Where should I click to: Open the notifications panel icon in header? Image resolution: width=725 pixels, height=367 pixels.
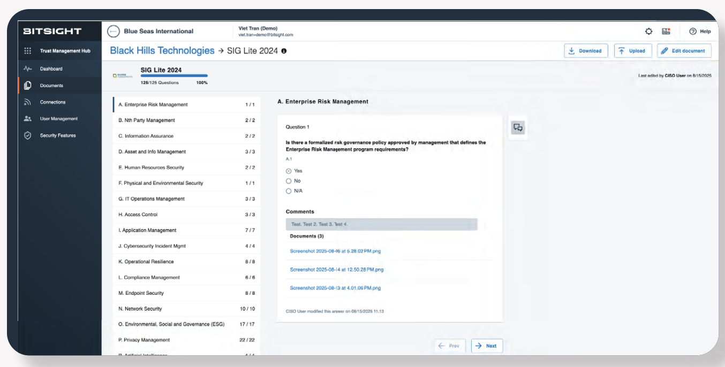click(x=666, y=32)
